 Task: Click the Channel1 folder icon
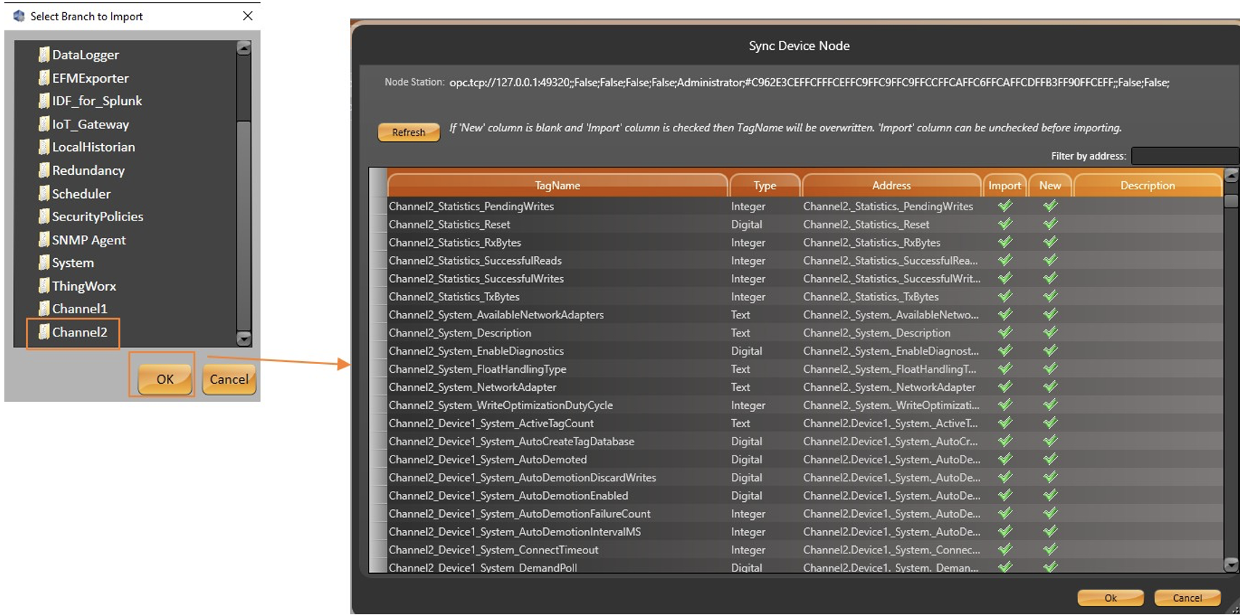(44, 309)
